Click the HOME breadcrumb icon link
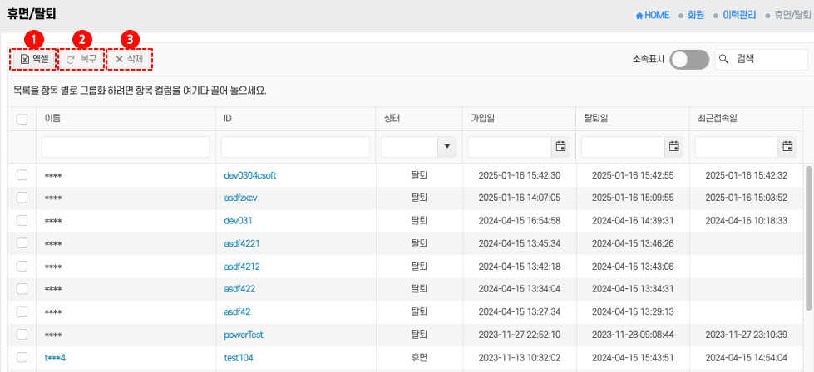Viewport: 814px width, 372px height. pyautogui.click(x=639, y=15)
